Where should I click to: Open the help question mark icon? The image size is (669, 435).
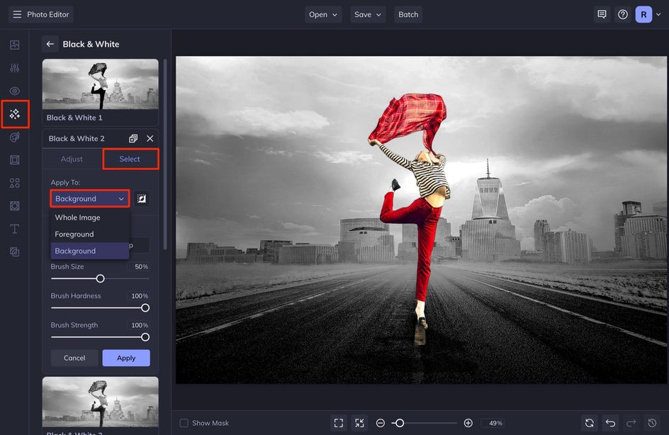(x=622, y=14)
